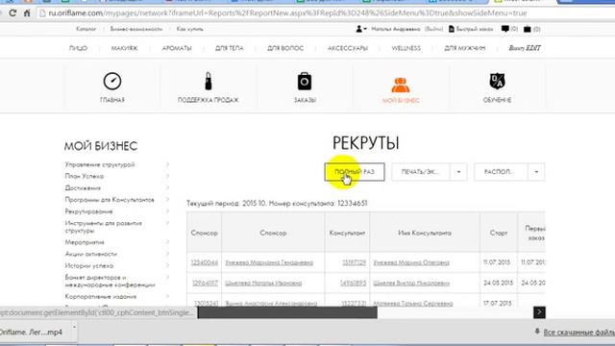This screenshot has width=615, height=346.
Task: Open consultant name link in 11.07.2015 row
Action: [x=411, y=262]
